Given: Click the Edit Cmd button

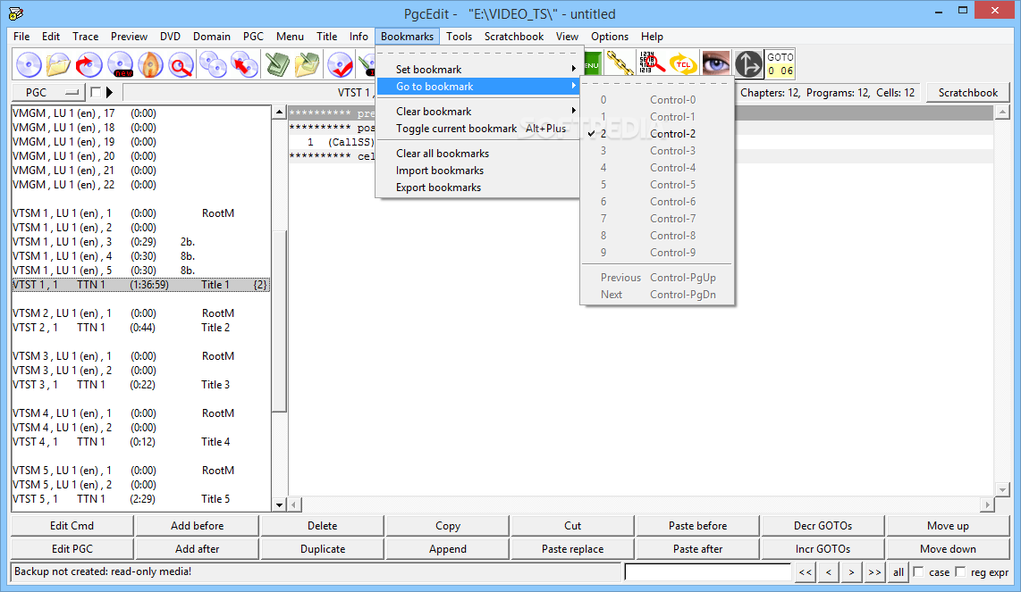Looking at the screenshot, I should point(72,526).
